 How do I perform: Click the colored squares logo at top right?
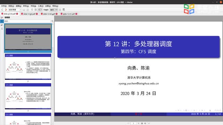coord(189,9)
